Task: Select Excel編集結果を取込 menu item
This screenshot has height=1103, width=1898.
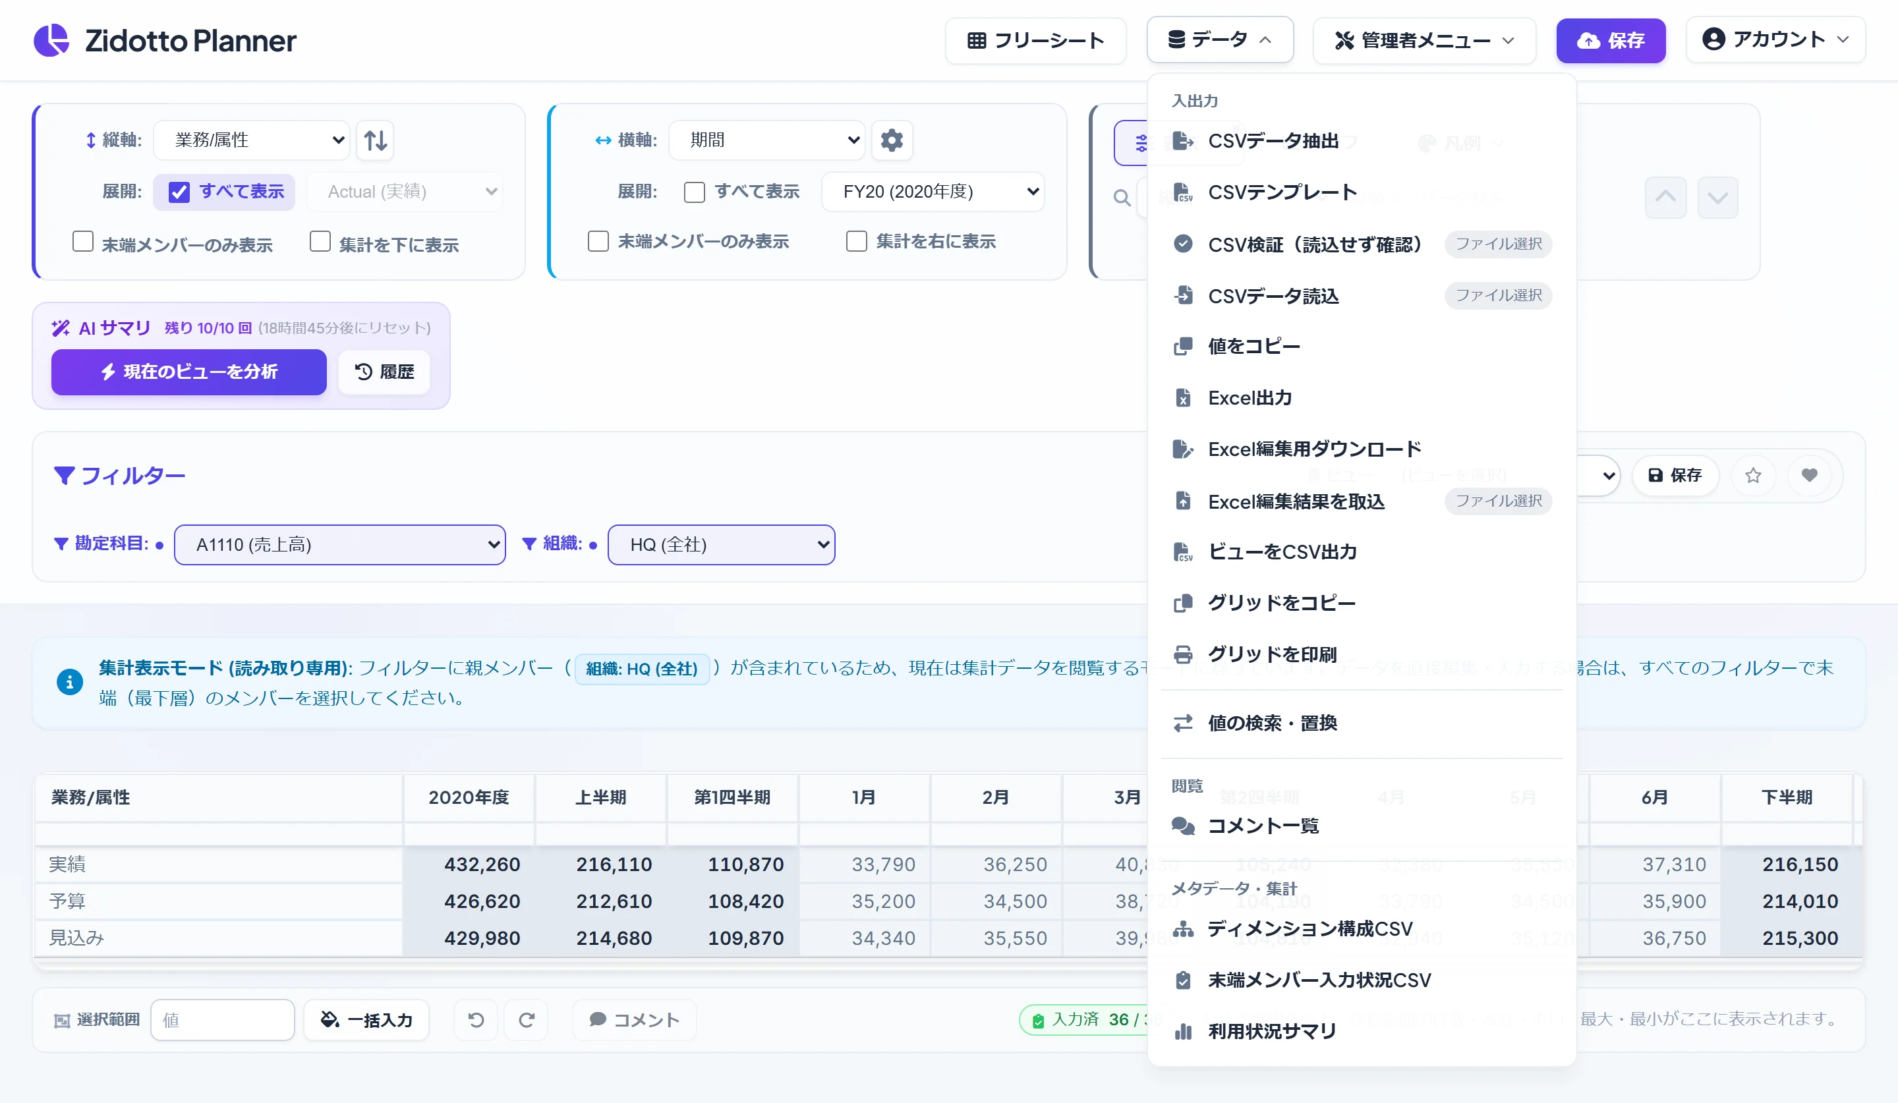Action: 1362,501
